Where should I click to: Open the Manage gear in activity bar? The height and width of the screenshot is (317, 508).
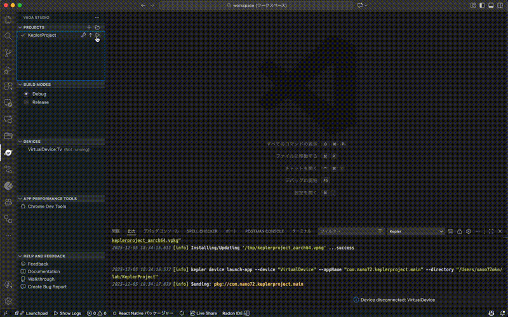[8, 300]
